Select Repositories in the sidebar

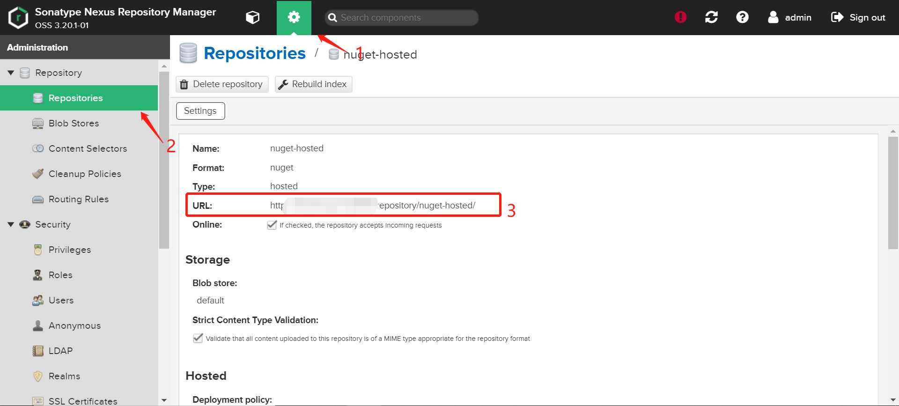[x=79, y=98]
